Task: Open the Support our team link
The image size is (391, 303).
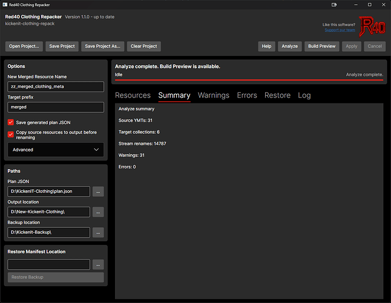Action: click(340, 30)
